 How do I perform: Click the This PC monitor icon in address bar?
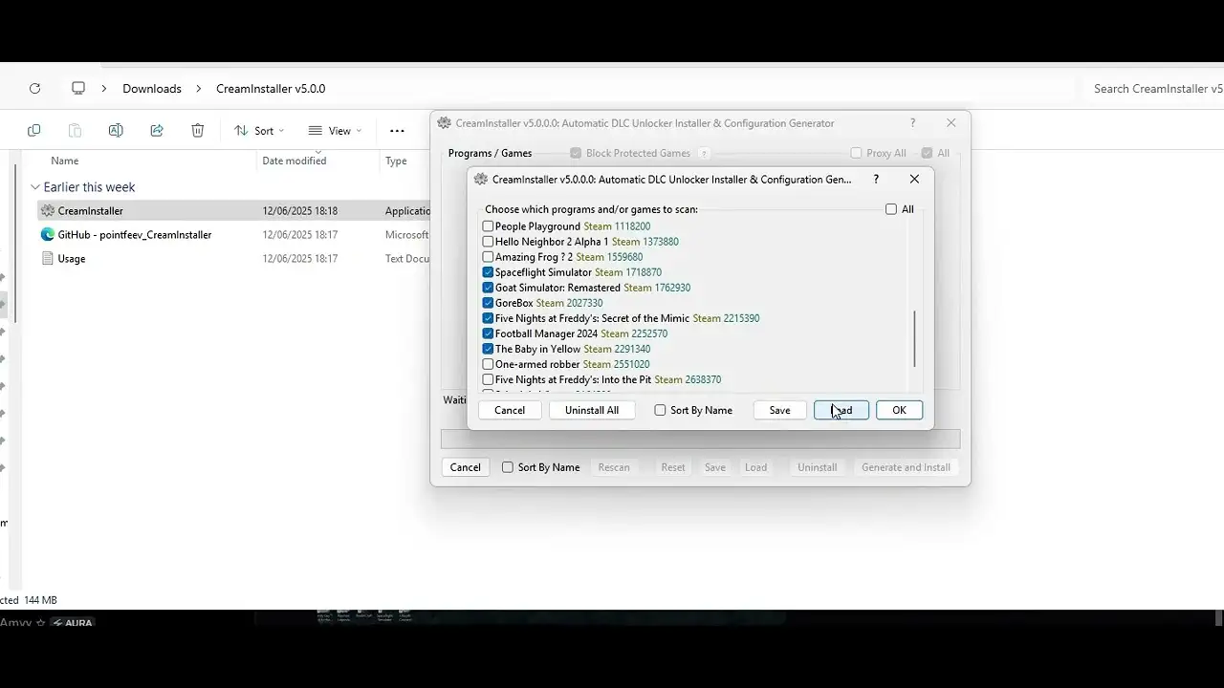click(78, 89)
